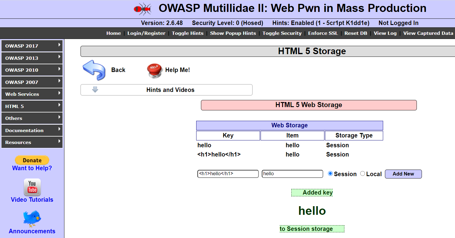Expand the Hints and Videos section
Viewport: 455px width, 238px height.
(170, 90)
